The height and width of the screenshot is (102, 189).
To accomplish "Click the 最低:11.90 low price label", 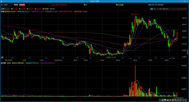I will tap(112, 57).
